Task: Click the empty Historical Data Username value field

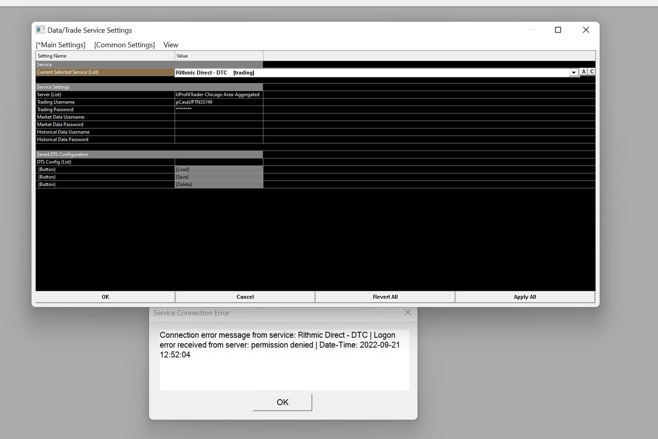Action: point(219,132)
